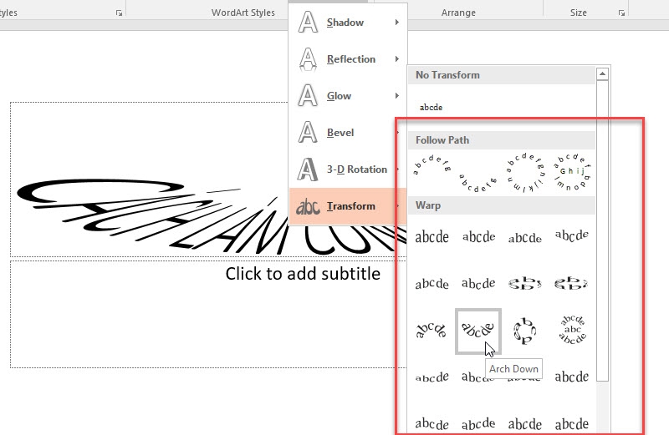Click the highlighted Arch Down warp thumbnail
Viewport: 669px width, 435px height.
[478, 331]
